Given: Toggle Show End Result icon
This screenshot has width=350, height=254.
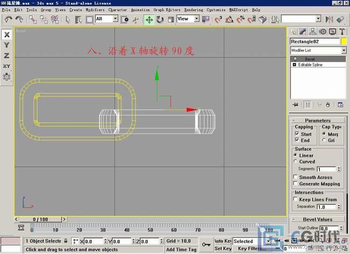Looking at the screenshot, I should point(307,105).
